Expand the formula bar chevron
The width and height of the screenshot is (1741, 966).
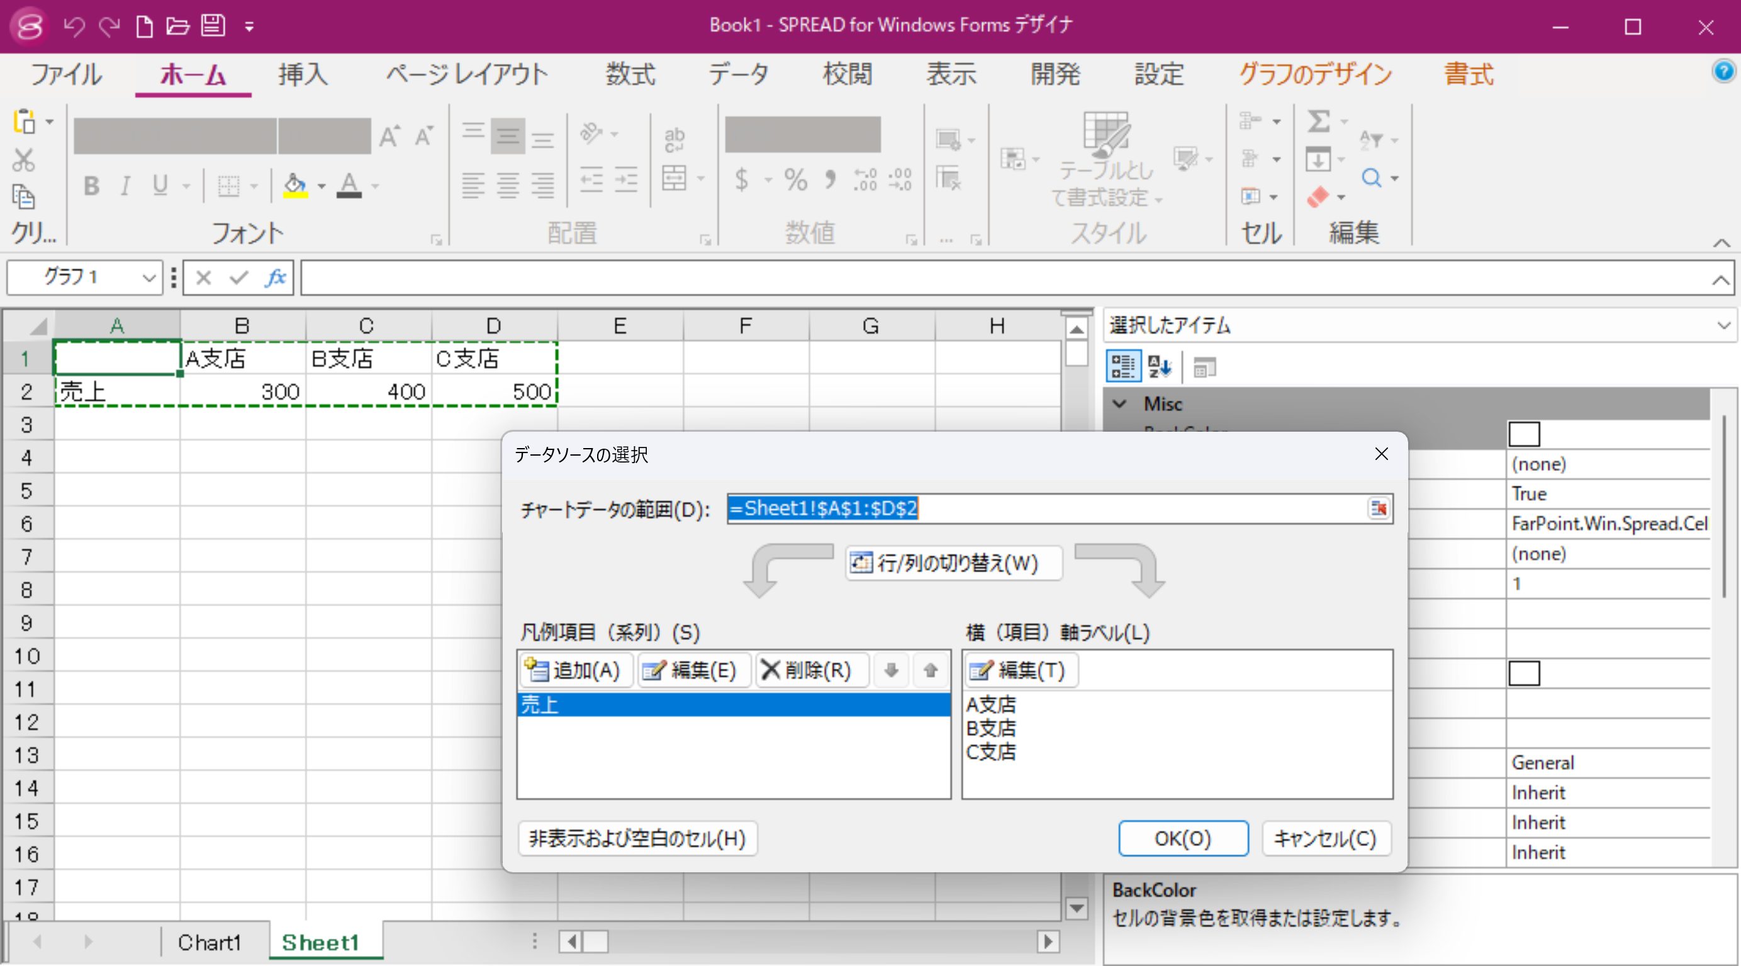click(1721, 279)
